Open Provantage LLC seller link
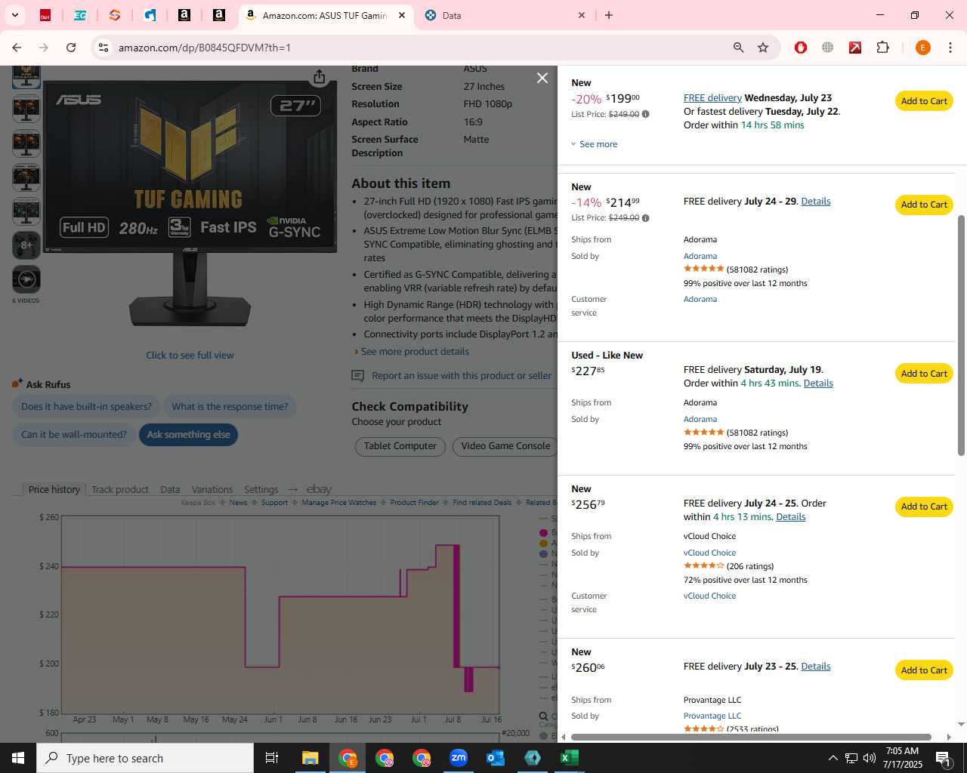Image resolution: width=967 pixels, height=773 pixels. (712, 716)
